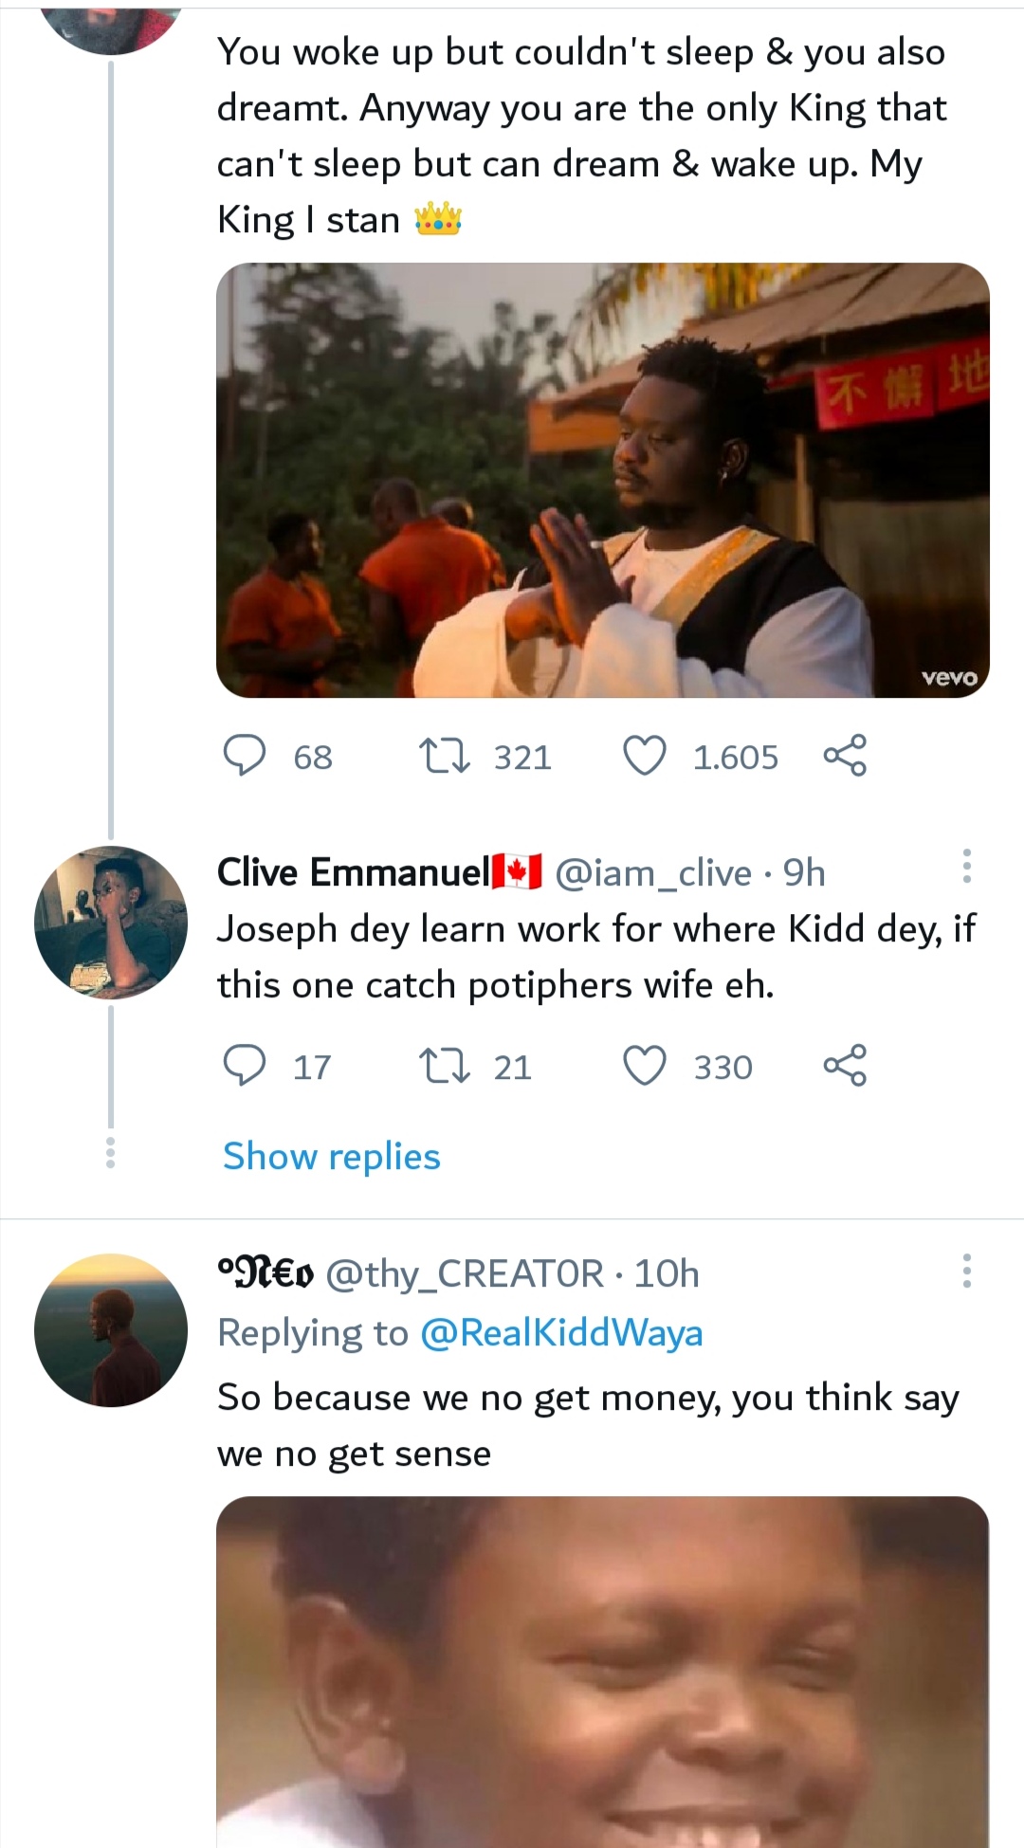1024x1848 pixels.
Task: Retweet the King stan tweet
Action: tap(444, 757)
